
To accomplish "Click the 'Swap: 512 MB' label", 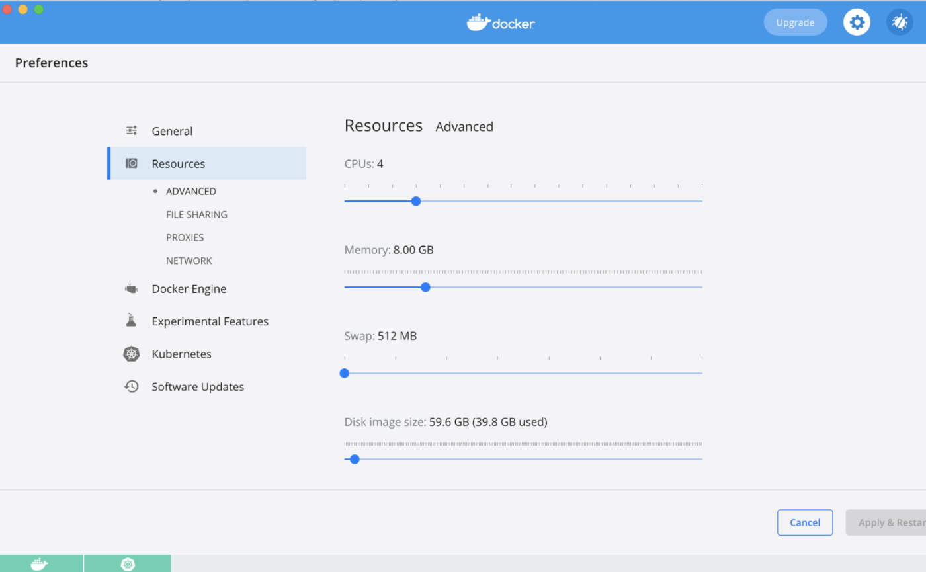I will (x=380, y=336).
